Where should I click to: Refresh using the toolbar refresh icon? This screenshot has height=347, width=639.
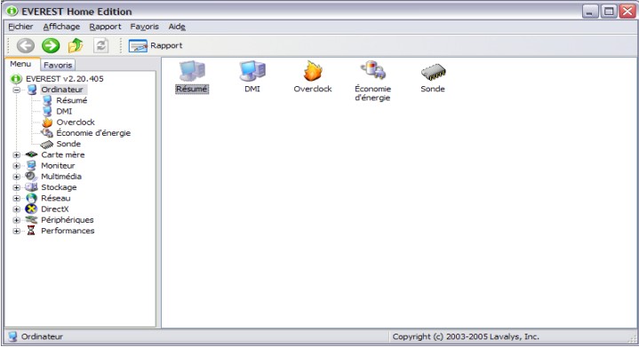100,45
